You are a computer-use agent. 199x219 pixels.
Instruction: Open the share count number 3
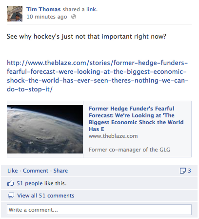pos(189,171)
